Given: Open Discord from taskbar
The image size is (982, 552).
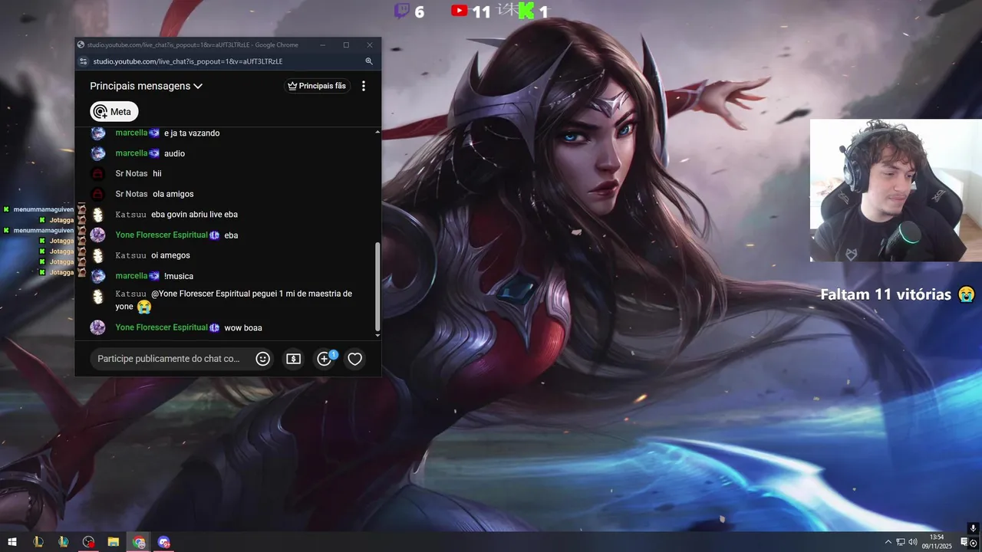Looking at the screenshot, I should tap(163, 542).
